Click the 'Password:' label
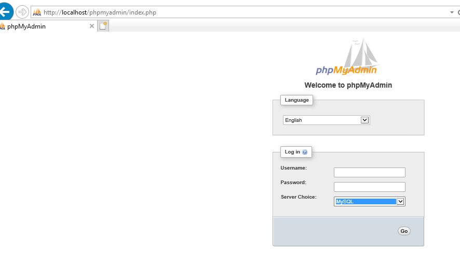Image resolution: width=460 pixels, height=279 pixels. pyautogui.click(x=293, y=183)
